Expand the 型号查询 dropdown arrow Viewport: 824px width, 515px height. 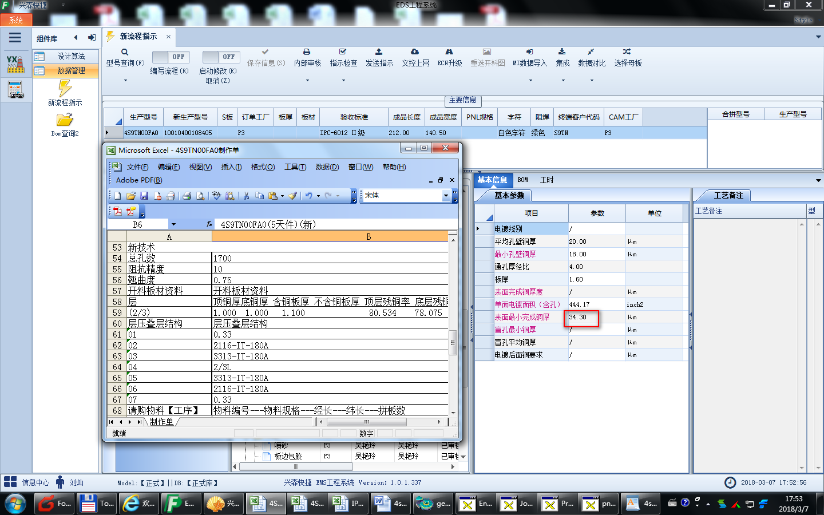(x=125, y=80)
